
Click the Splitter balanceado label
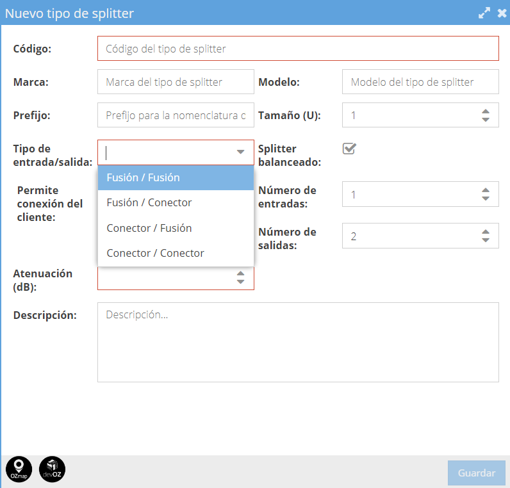click(x=290, y=155)
